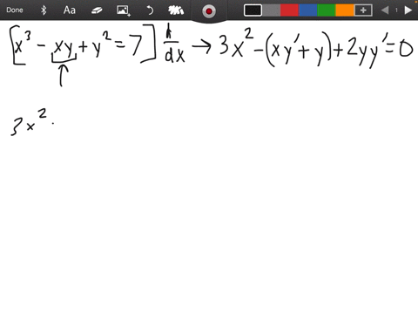Open the Bluetooth settings icon

point(44,10)
